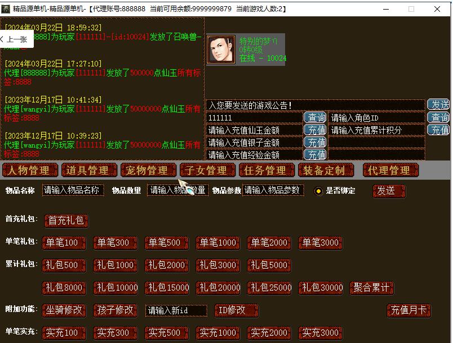Select the 装备定制 tab

[x=324, y=170]
